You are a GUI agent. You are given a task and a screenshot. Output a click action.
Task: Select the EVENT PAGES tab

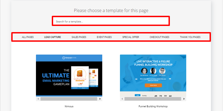tap(104, 37)
